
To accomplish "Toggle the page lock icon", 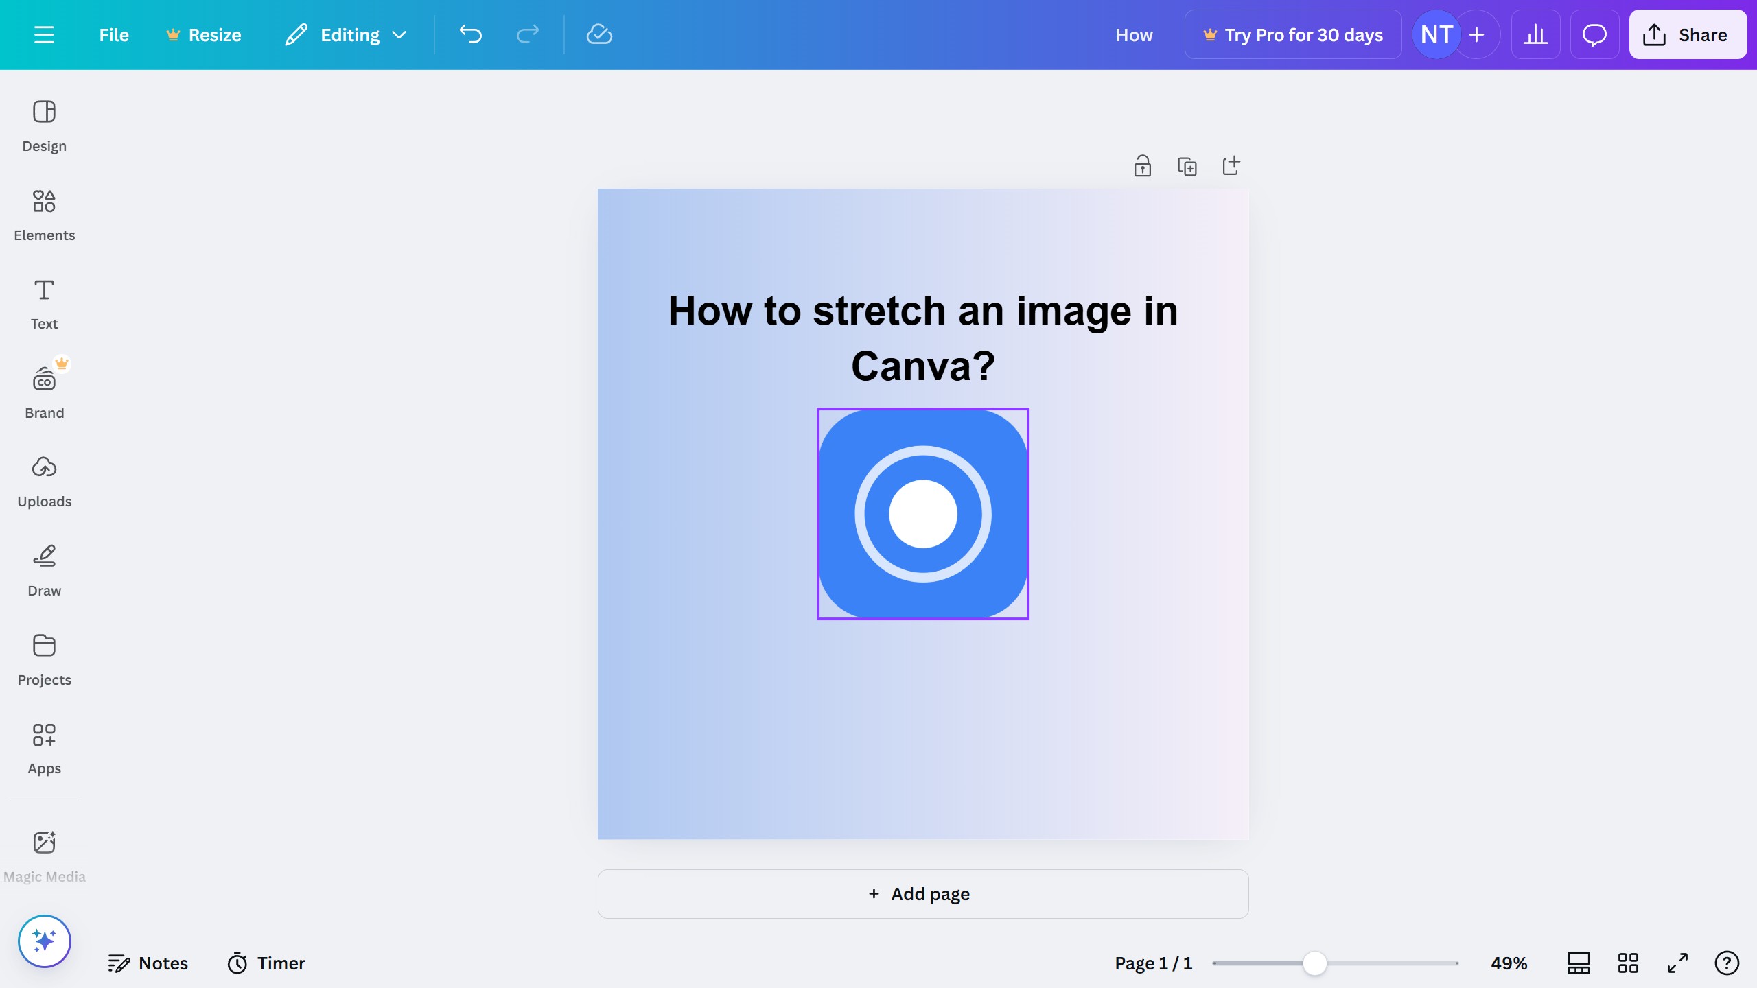I will pos(1141,165).
